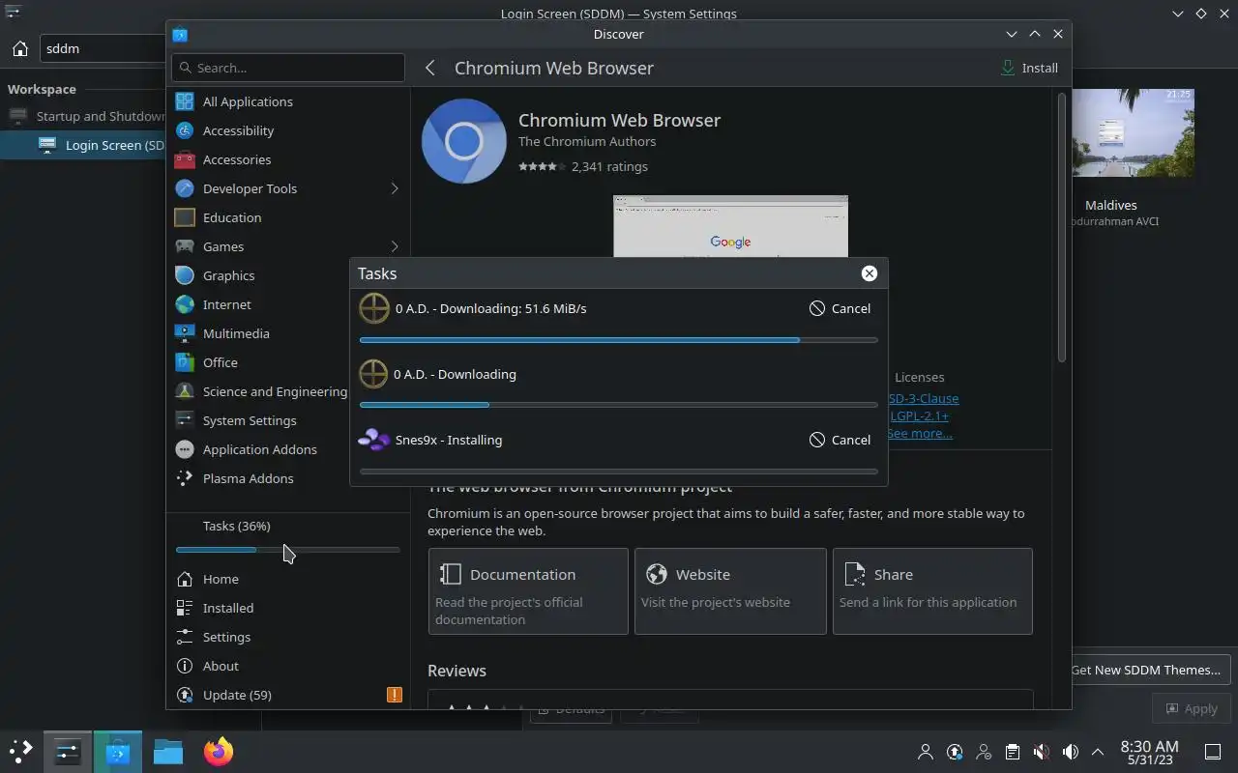This screenshot has height=773, width=1238.
Task: Click See more licenses link
Action: coord(920,433)
